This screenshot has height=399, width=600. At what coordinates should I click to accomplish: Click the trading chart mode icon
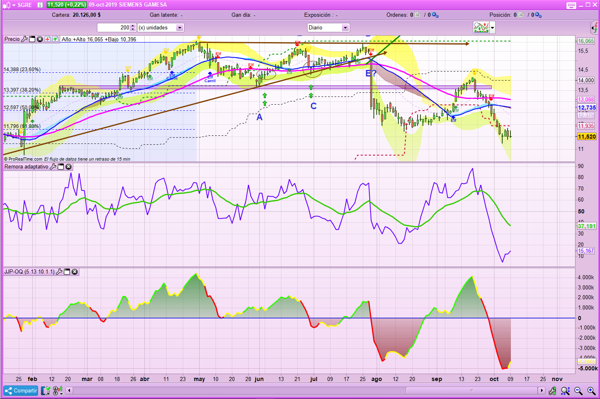click(x=481, y=28)
